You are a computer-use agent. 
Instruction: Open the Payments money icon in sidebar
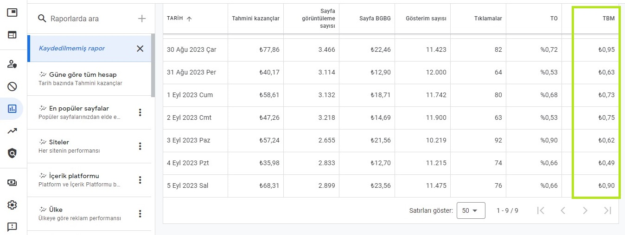tap(12, 183)
